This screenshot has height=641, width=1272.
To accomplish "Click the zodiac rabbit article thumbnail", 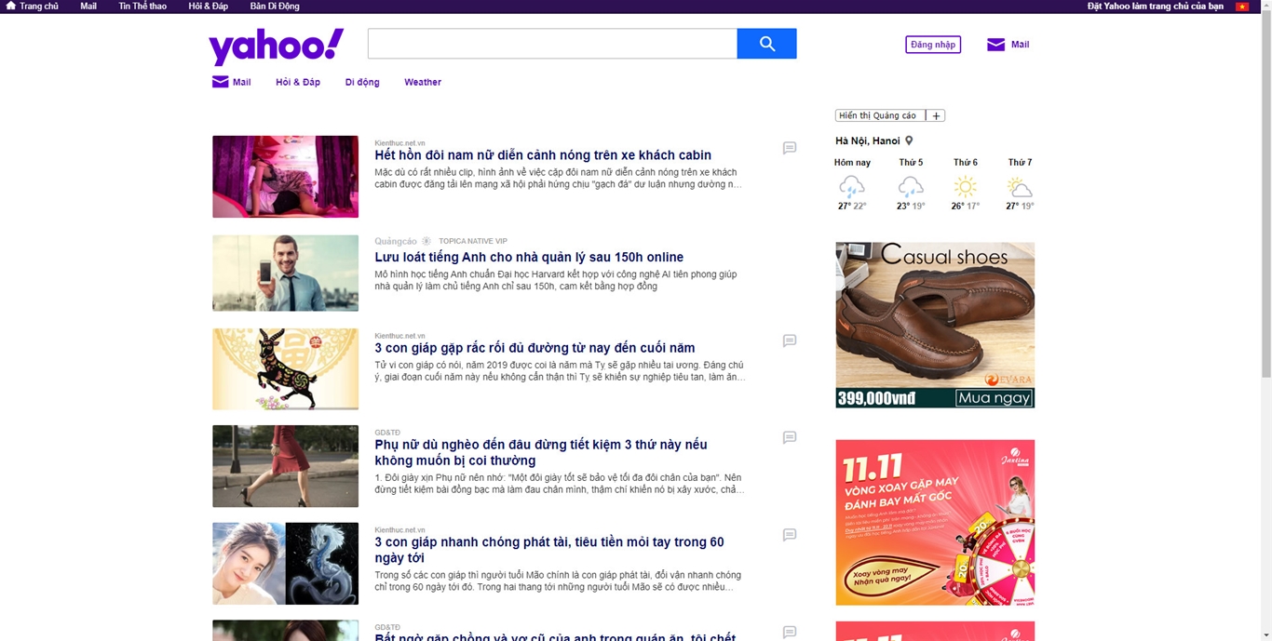I will [x=285, y=368].
